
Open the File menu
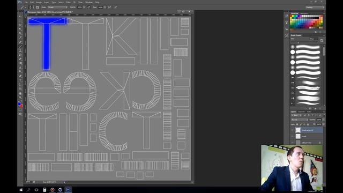pos(26,2)
